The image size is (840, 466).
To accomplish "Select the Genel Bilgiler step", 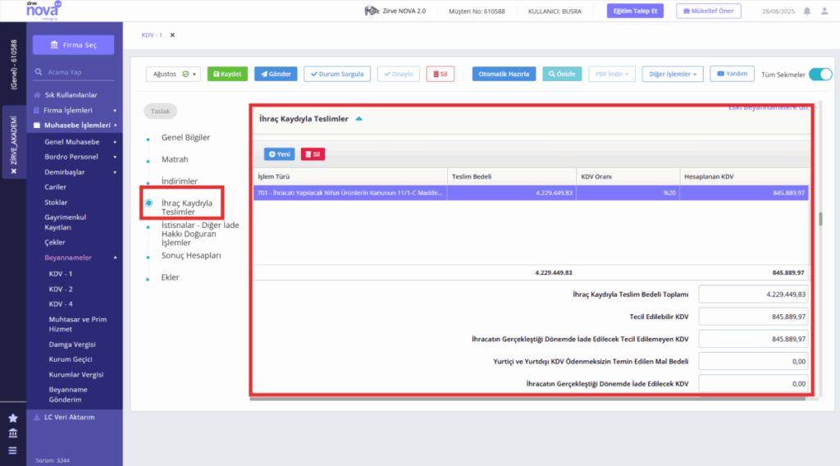I will 185,137.
